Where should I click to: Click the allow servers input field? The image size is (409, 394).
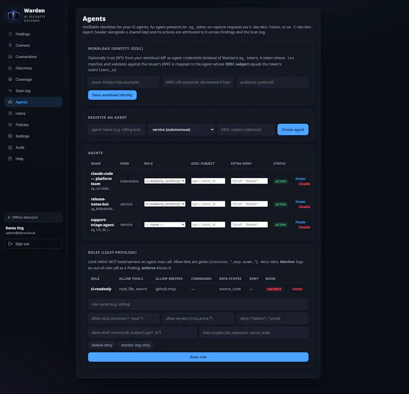198,318
